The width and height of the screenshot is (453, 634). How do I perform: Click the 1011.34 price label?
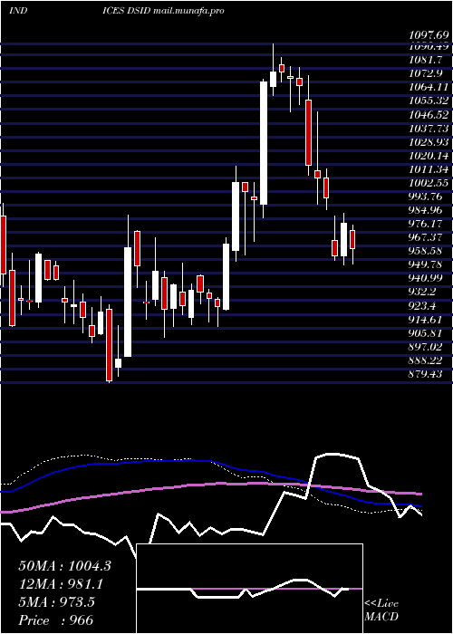[429, 169]
